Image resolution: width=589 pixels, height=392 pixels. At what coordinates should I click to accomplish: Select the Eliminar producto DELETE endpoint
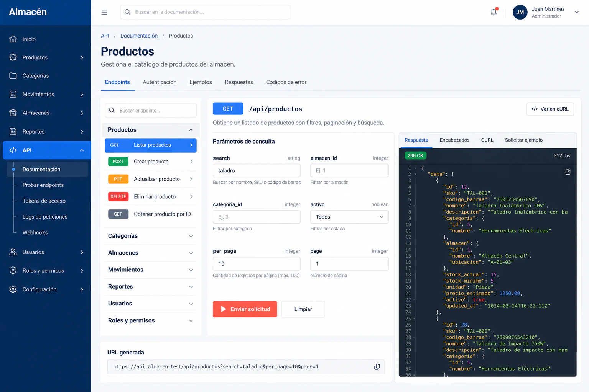151,197
